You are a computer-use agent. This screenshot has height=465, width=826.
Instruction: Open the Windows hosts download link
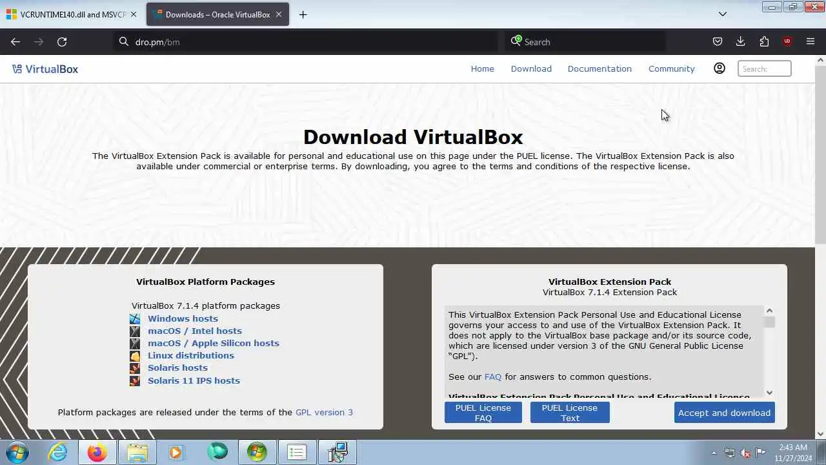pyautogui.click(x=183, y=318)
